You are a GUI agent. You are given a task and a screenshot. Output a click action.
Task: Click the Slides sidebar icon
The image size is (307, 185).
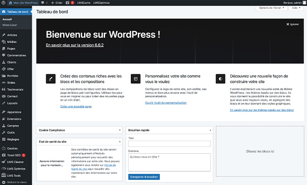[x=4, y=83]
